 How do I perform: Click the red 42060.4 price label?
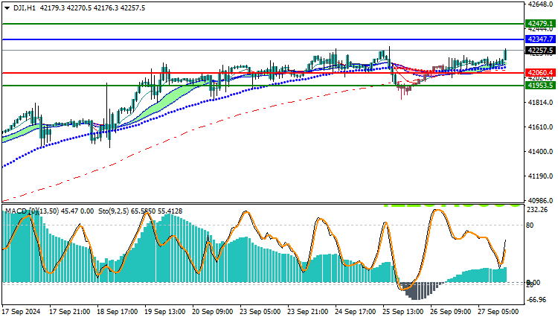pyautogui.click(x=540, y=73)
